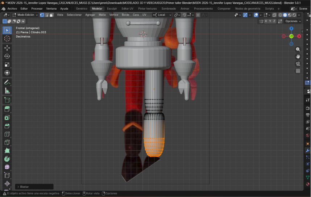The width and height of the screenshot is (311, 197).
Task: Click the Scene name field
Action: coord(303,8)
